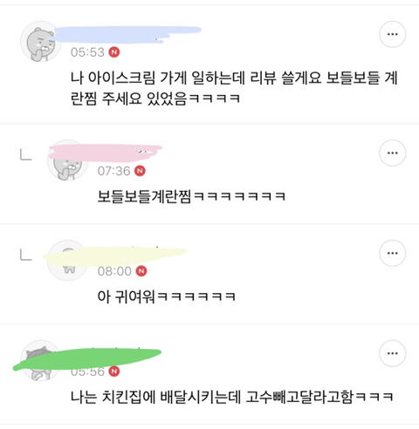The image size is (419, 429).
Task: Select the ice cream shop comment text
Action: (x=234, y=88)
